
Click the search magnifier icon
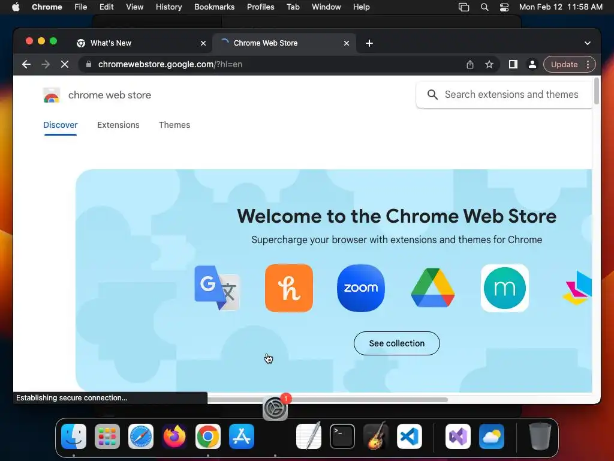(432, 94)
